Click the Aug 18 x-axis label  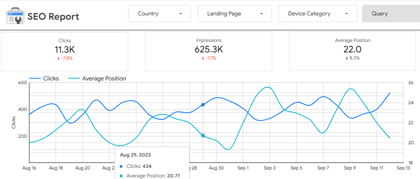(x=56, y=168)
